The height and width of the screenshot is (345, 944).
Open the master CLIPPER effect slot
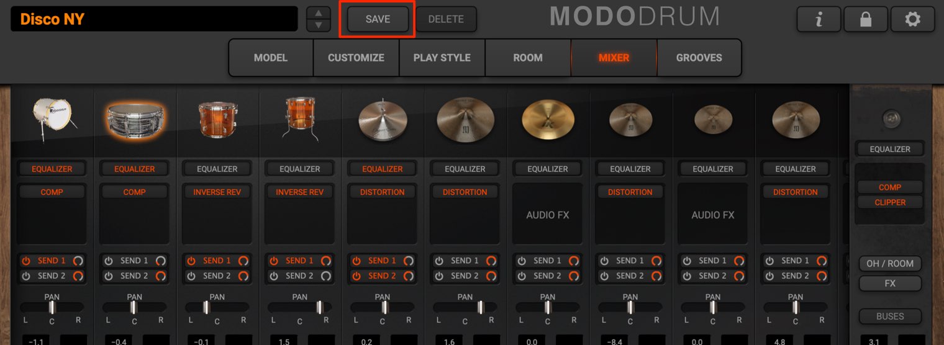[x=890, y=202]
